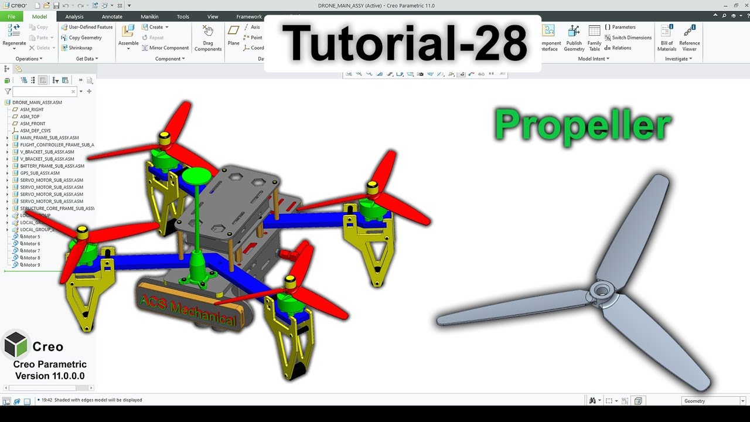Screen dimensions: 750x422
Task: Switch to the View tab
Action: 213,16
